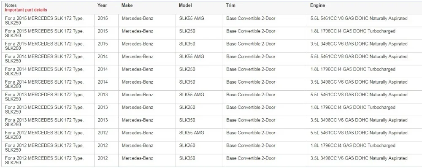422x168 pixels.
Task: Click the red Important part details text
Action: [26, 10]
